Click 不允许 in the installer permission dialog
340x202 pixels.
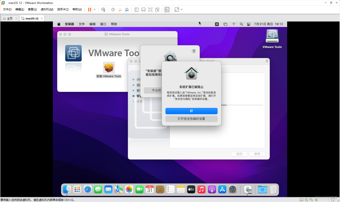point(156,90)
